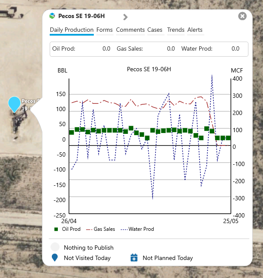Go to the Trends tab
263x278 pixels.
point(176,30)
